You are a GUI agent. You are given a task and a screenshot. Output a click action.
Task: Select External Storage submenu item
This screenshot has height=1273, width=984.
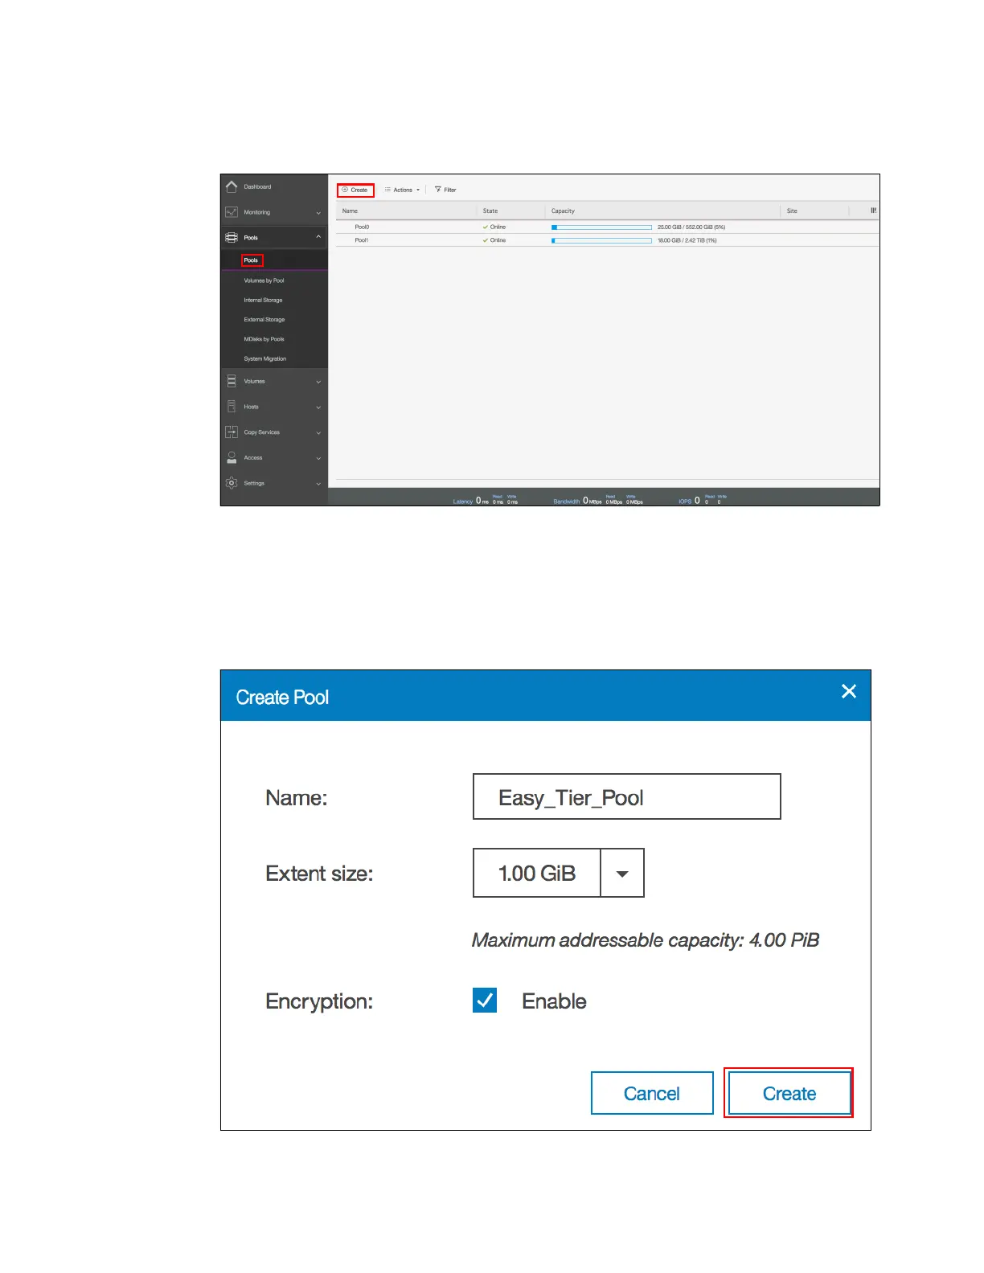click(x=264, y=319)
